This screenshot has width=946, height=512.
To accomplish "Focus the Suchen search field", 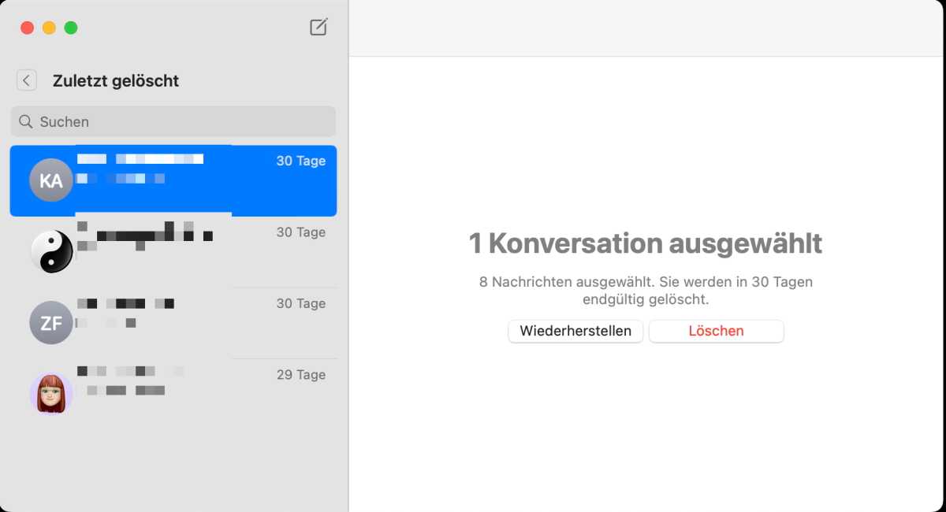I will pyautogui.click(x=173, y=122).
